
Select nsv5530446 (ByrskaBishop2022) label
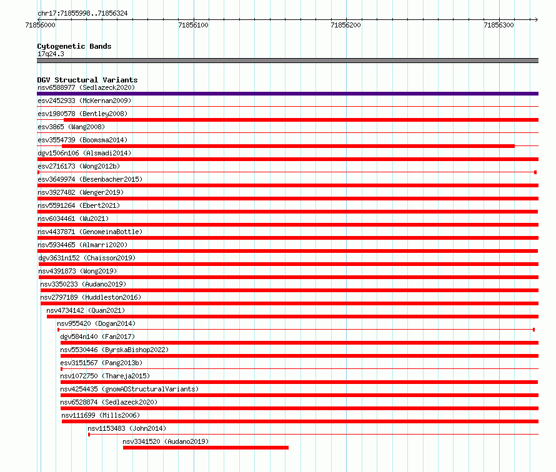coord(114,350)
